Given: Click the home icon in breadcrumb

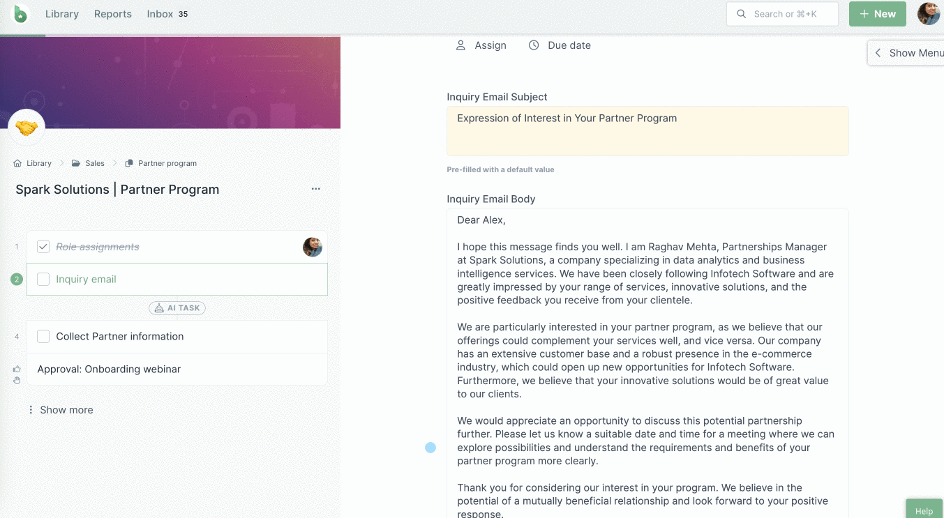Looking at the screenshot, I should (17, 163).
